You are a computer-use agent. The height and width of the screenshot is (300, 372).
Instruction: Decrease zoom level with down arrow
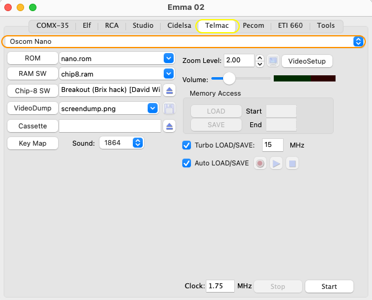pyautogui.click(x=260, y=64)
